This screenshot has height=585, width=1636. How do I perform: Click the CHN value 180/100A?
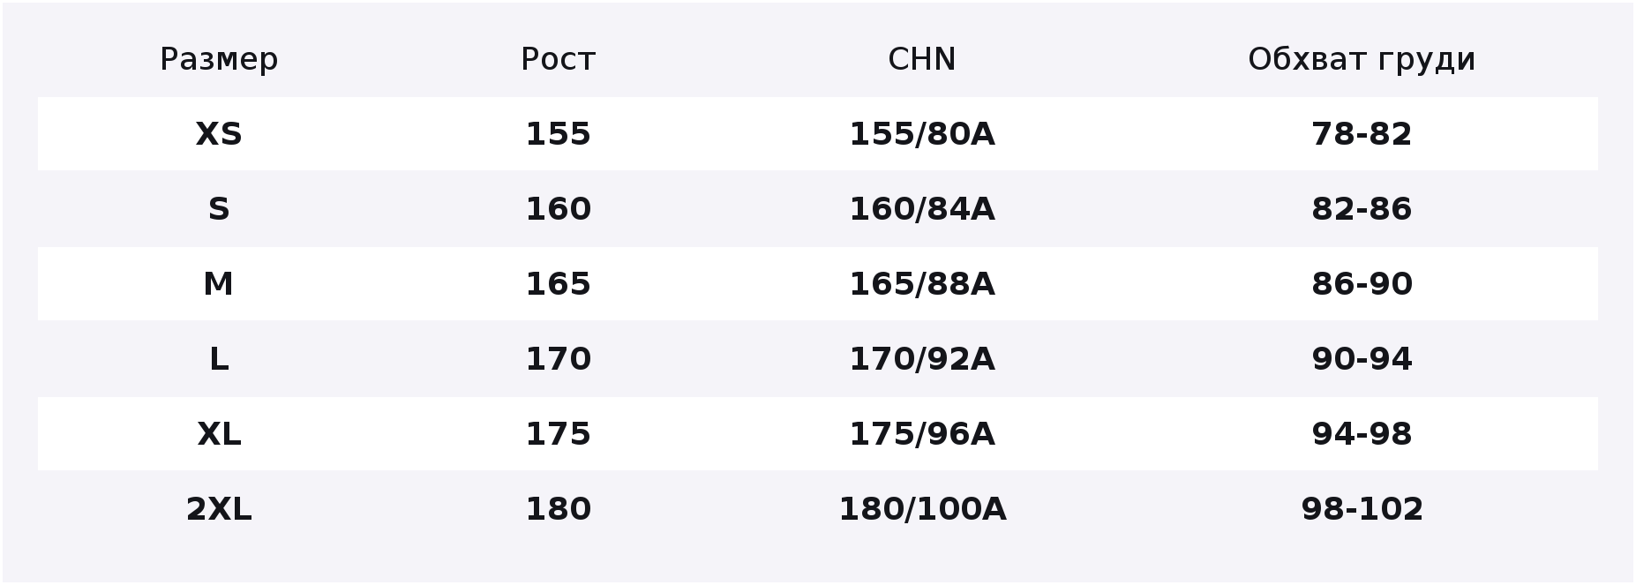(x=921, y=509)
